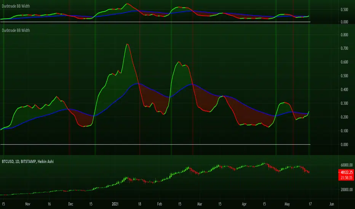
Task: Select the Feb marker on the time axis
Action: tap(160, 204)
